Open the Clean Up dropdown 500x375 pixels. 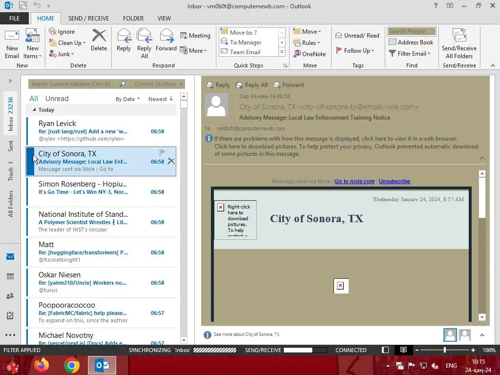tap(67, 43)
